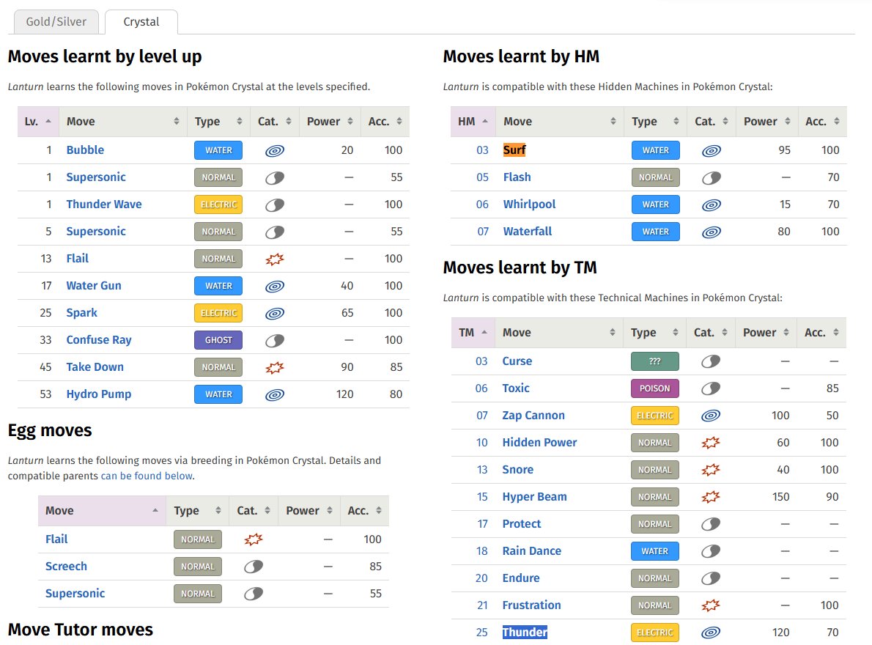
Task: Open the highlighted Surf move link
Action: point(514,150)
